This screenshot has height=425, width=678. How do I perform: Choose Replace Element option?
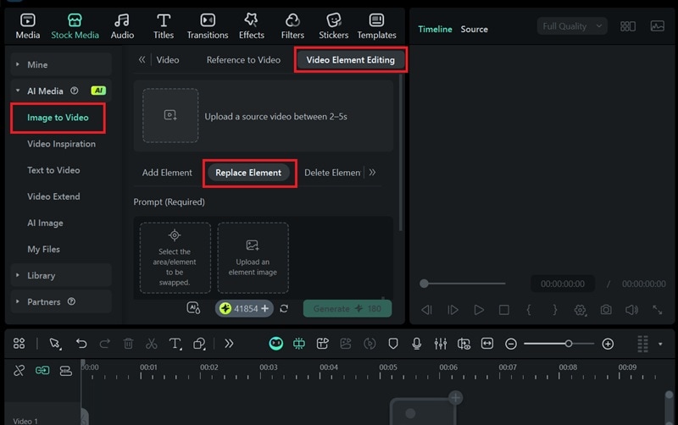(248, 173)
